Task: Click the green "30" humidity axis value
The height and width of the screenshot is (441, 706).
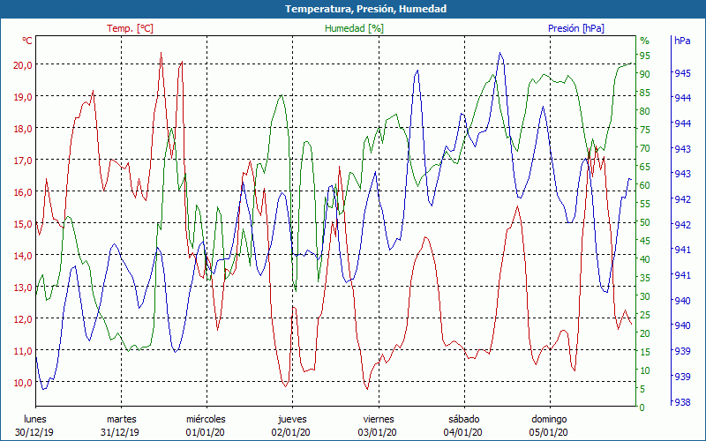Action: pyautogui.click(x=645, y=296)
